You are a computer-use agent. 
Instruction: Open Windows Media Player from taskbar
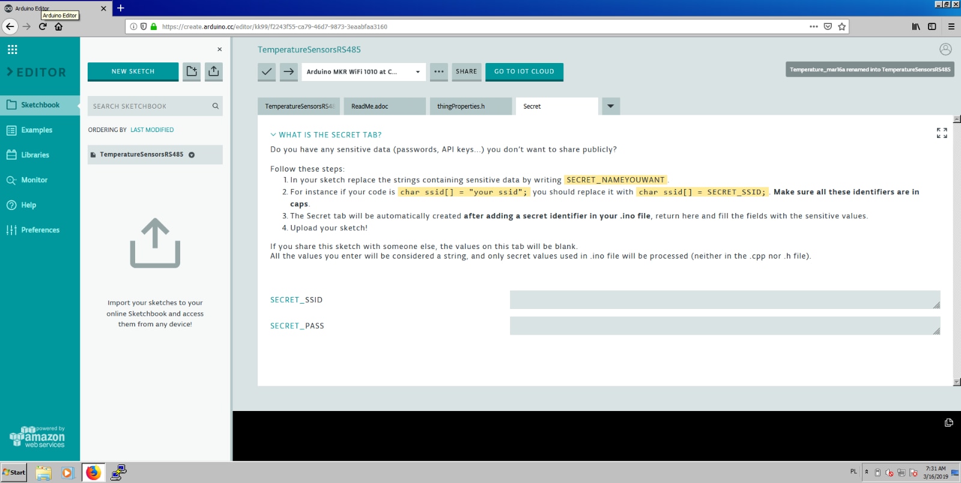point(67,473)
